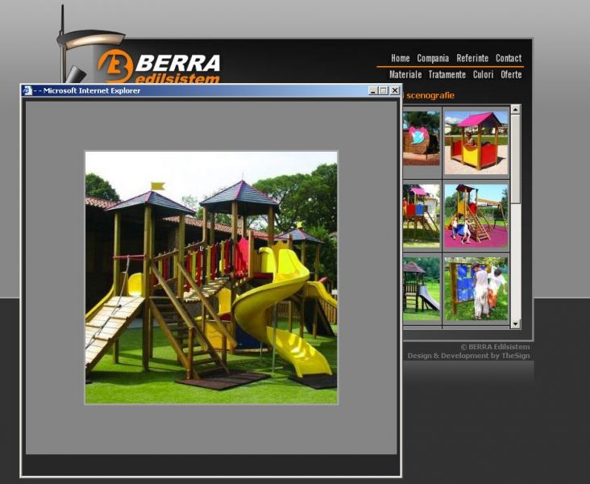590x484 pixels.
Task: Close the Microsoft Internet Explorer popup
Action: [x=395, y=90]
